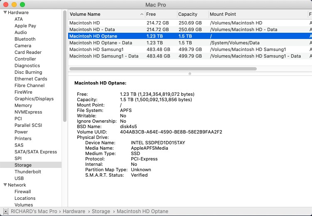Select SPI in the sidebar
This screenshot has height=216, width=312.
click(18, 158)
